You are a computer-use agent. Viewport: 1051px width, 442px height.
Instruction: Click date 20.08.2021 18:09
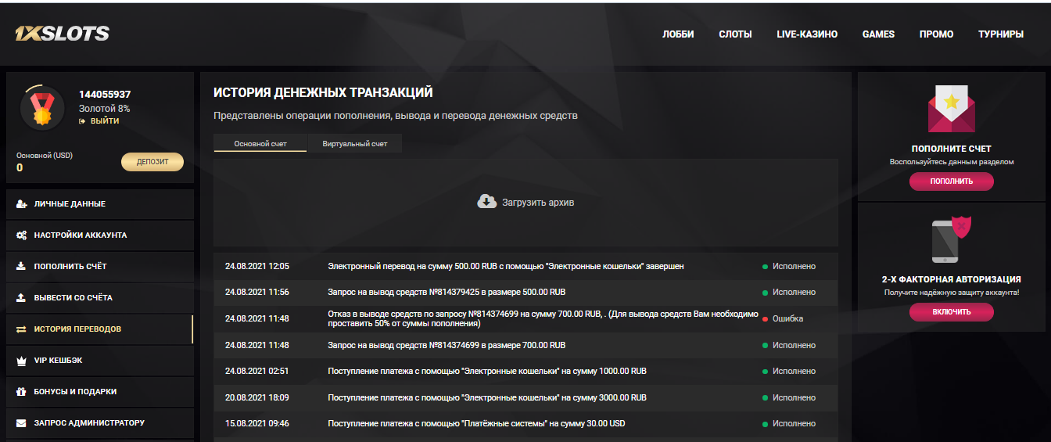[x=256, y=397]
